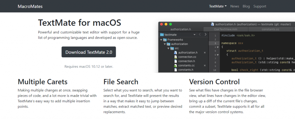295x119 pixels.
Task: Click the connection.cc file icon
Action: (x=175, y=57)
